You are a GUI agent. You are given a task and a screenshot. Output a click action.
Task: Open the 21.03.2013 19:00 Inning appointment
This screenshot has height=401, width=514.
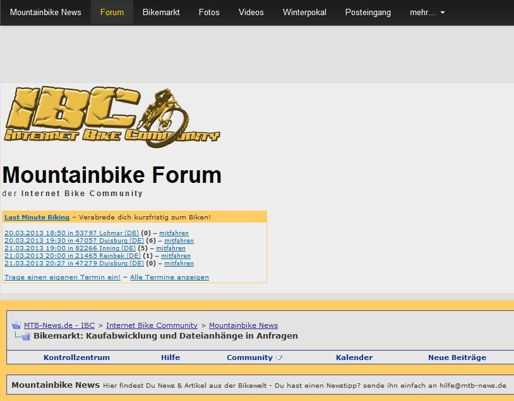pos(70,248)
